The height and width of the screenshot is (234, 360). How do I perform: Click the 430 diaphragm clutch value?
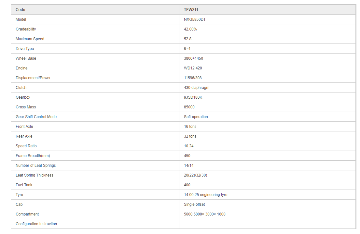click(197, 88)
